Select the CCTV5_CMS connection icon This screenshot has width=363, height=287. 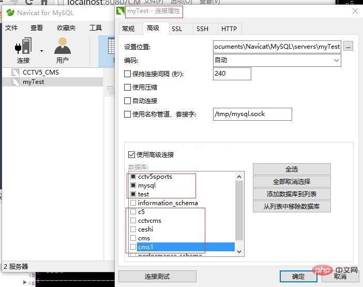tap(16, 73)
